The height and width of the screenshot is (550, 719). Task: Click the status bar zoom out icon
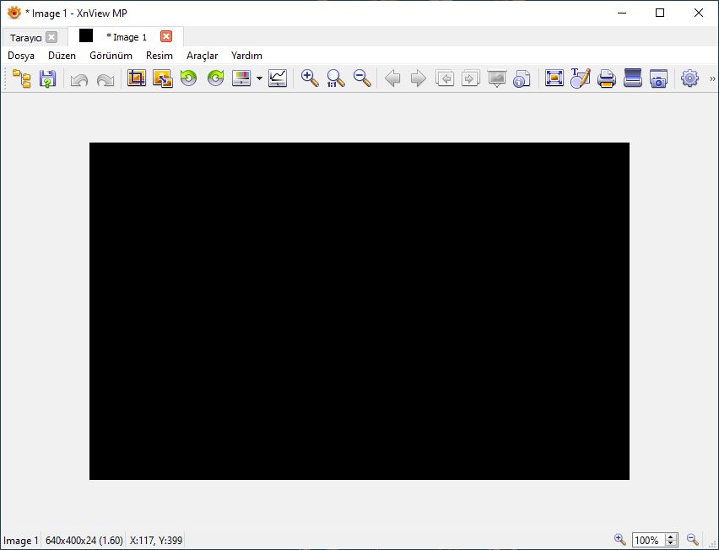tap(693, 540)
